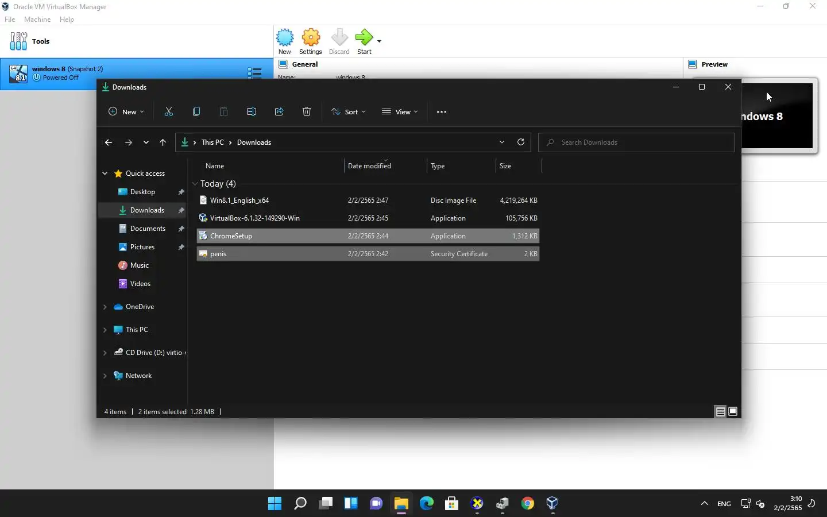The image size is (827, 517).
Task: Open VirtualBox Settings gear icon
Action: (311, 42)
